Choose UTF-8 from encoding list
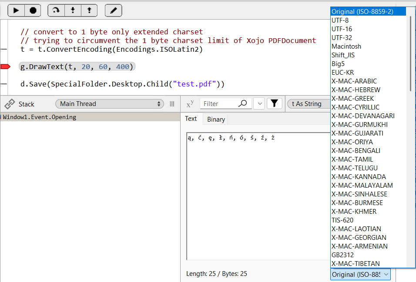 (x=368, y=20)
